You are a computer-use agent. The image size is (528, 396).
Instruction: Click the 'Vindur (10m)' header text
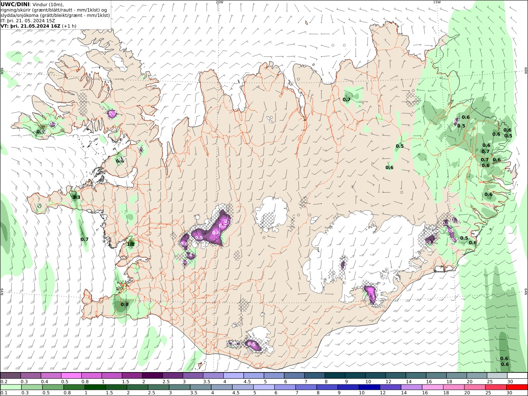point(48,4)
